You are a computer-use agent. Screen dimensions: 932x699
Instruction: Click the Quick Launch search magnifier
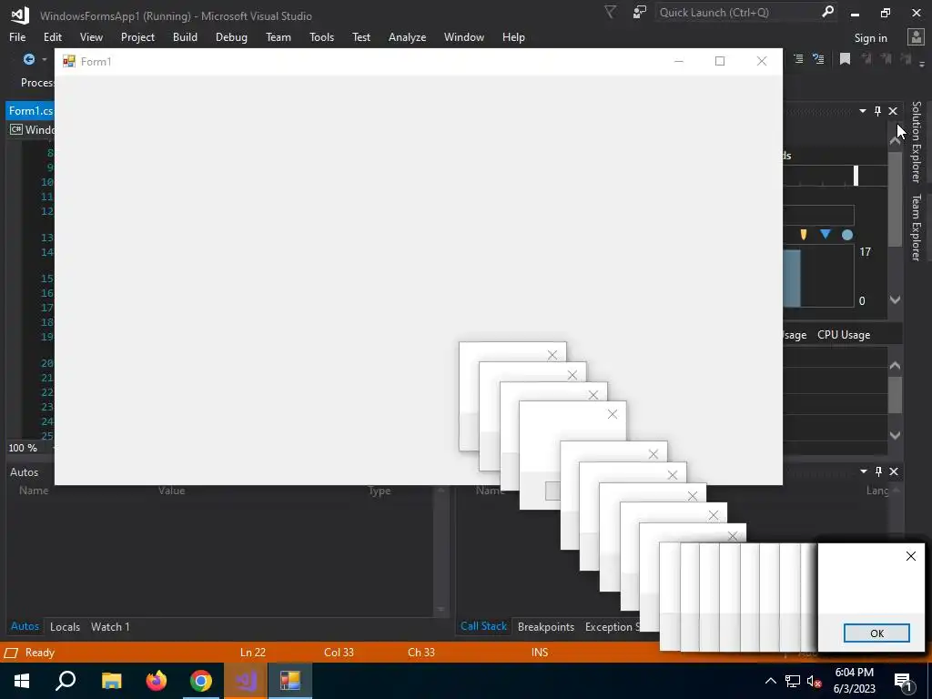pyautogui.click(x=827, y=12)
